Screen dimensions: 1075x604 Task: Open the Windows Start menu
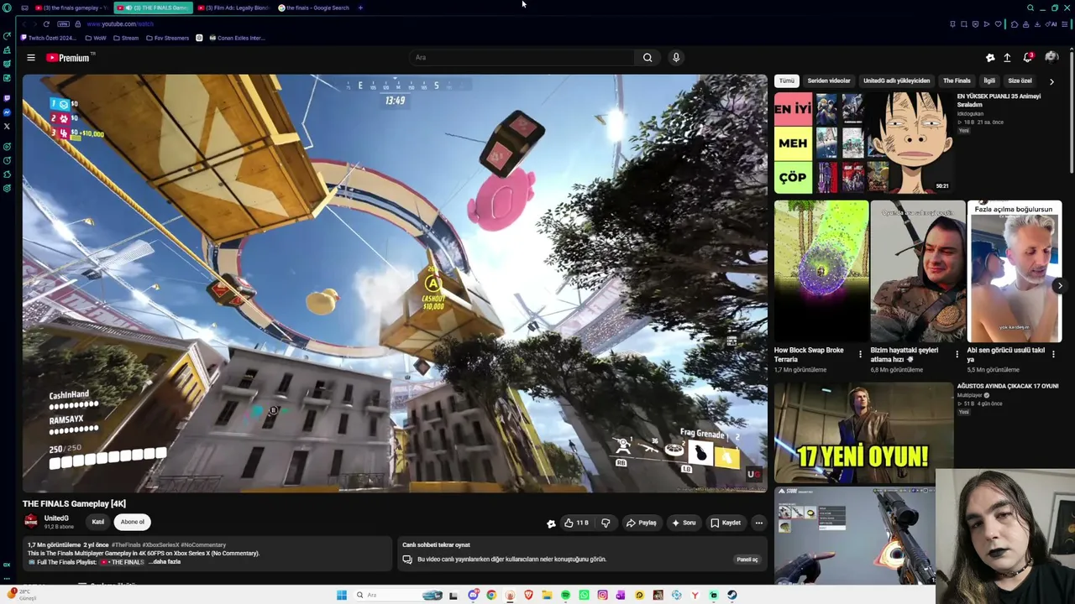point(342,596)
